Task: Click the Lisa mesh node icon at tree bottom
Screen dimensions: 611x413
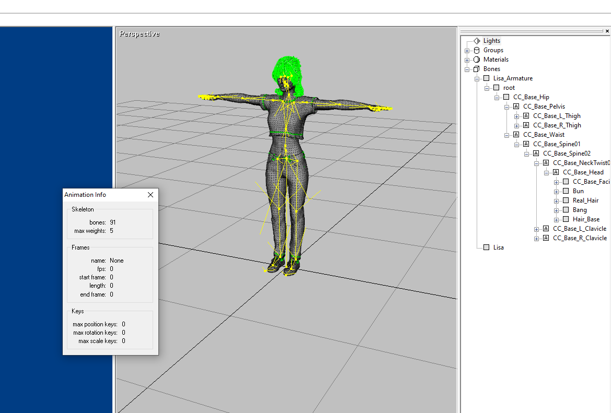Action: click(486, 247)
